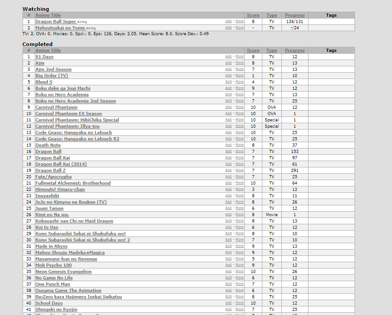Click Add in the Himouto! Umaru-chan row
The image size is (392, 315).
228,189
